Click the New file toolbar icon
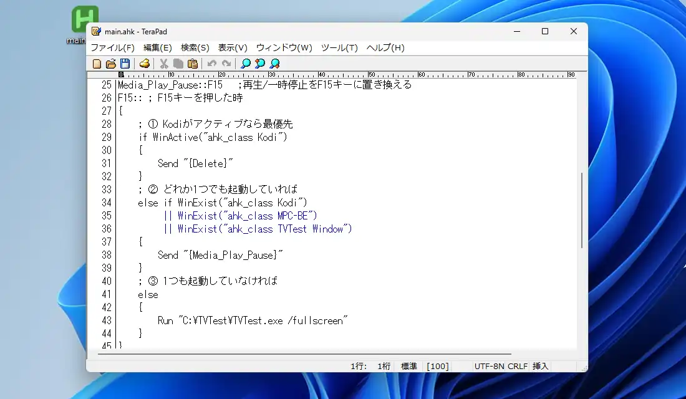Viewport: 686px width, 399px height. (97, 64)
